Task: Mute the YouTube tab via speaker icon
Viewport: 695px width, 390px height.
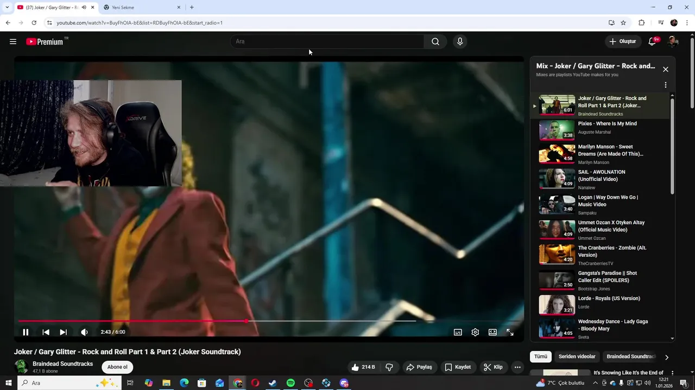Action: [x=84, y=8]
